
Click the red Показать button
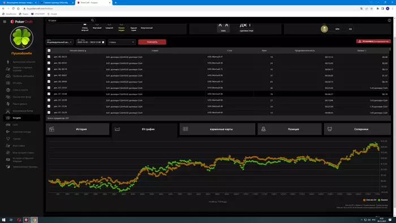[x=152, y=42]
